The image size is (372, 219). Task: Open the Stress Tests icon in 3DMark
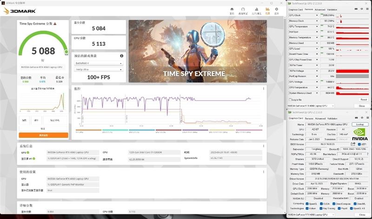pyautogui.click(x=257, y=9)
